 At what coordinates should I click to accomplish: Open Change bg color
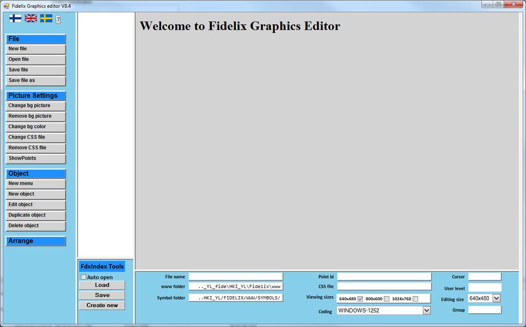(35, 127)
